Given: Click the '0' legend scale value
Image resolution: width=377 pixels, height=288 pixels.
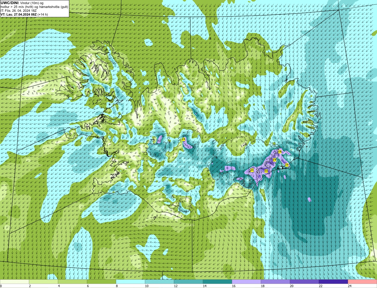Looking at the screenshot, I should (1, 286).
